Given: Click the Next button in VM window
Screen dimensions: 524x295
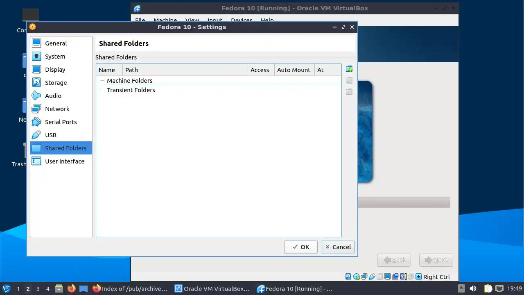Looking at the screenshot, I should coord(436,260).
